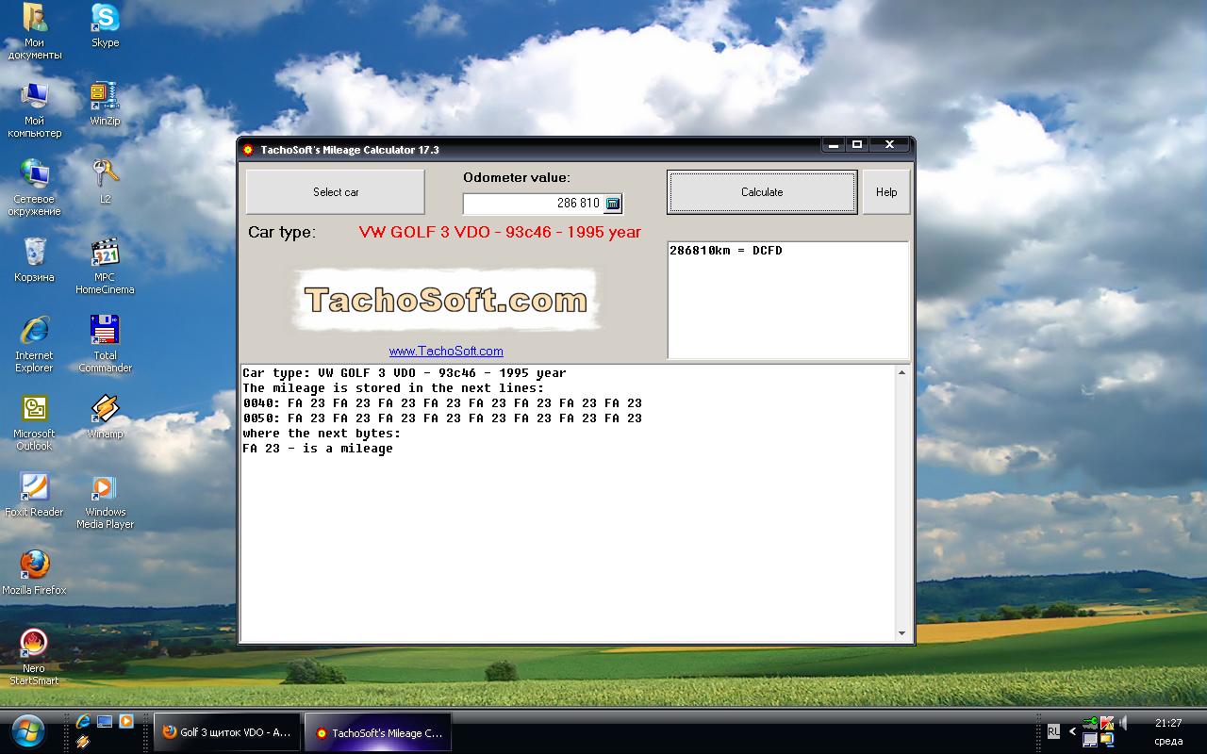
Task: Open the Recycle Bin desktop icon
Action: click(x=35, y=260)
